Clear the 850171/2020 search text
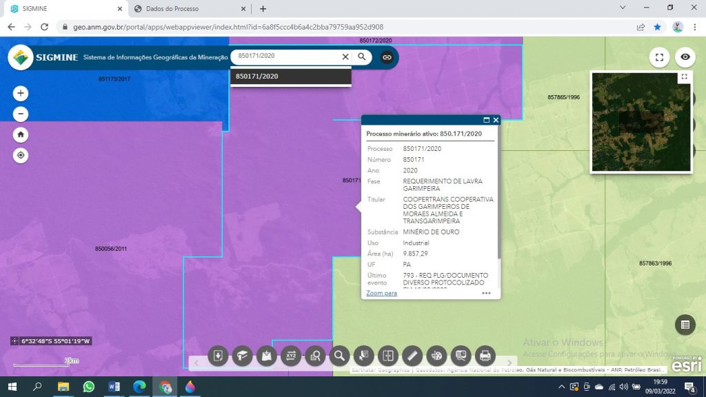Viewport: 706px width, 397px height. pos(345,57)
